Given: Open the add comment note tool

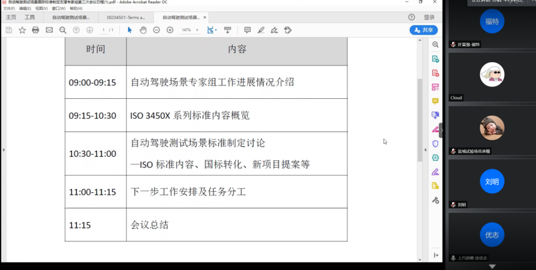Looking at the screenshot, I should pos(247,30).
